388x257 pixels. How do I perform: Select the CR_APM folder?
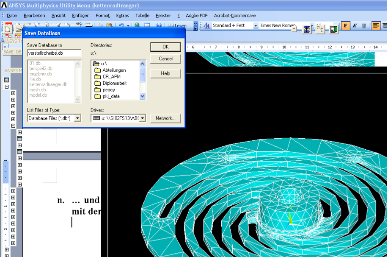tap(111, 77)
